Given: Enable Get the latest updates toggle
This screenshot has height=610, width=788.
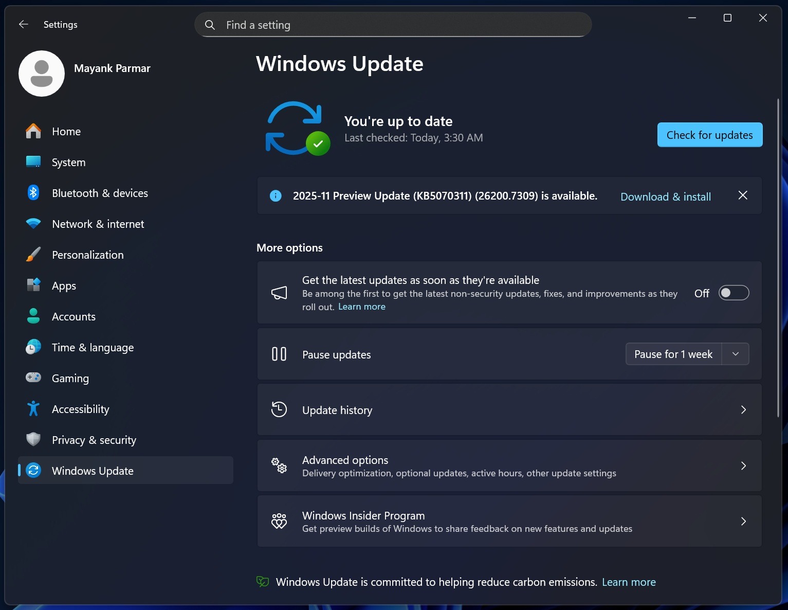Looking at the screenshot, I should pyautogui.click(x=734, y=293).
